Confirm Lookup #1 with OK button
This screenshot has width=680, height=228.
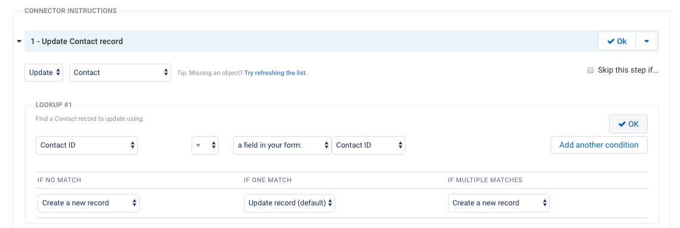628,124
